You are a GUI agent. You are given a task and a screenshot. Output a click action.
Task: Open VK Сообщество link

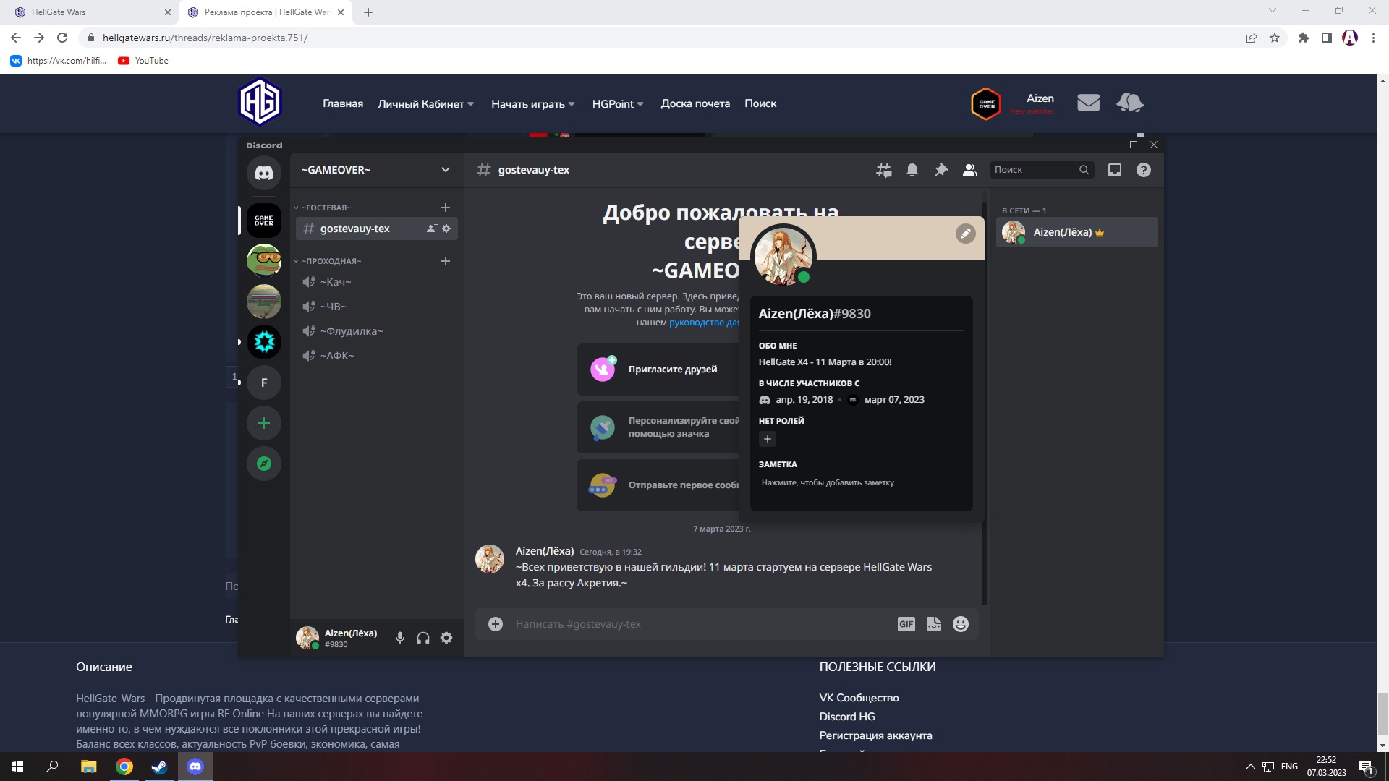pyautogui.click(x=859, y=698)
